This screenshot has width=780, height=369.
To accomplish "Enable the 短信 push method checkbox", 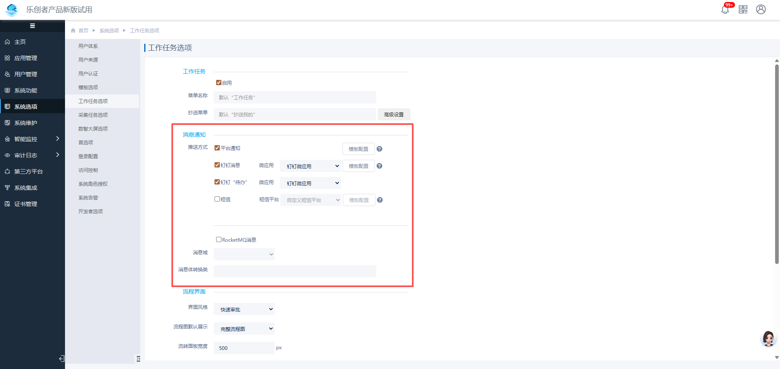I will [x=217, y=199].
